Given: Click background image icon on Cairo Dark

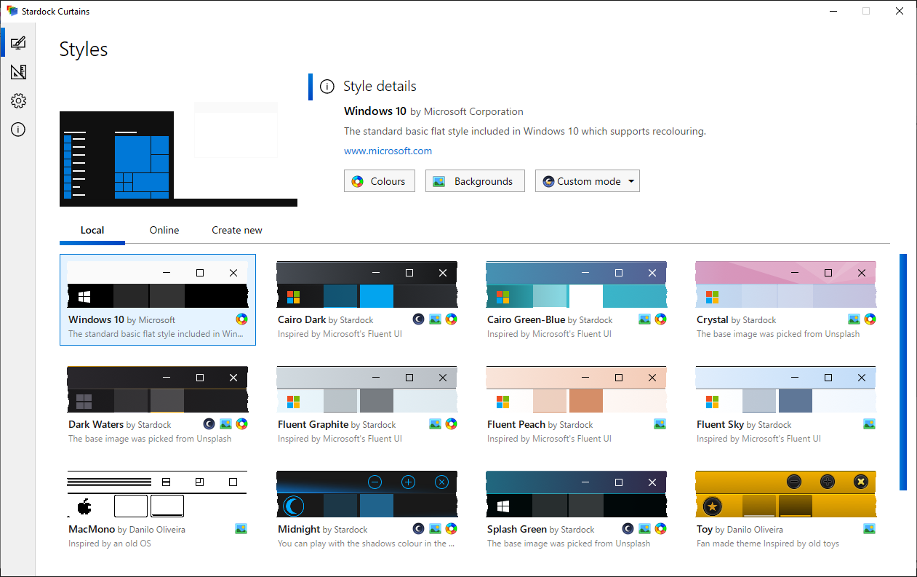Looking at the screenshot, I should (435, 319).
